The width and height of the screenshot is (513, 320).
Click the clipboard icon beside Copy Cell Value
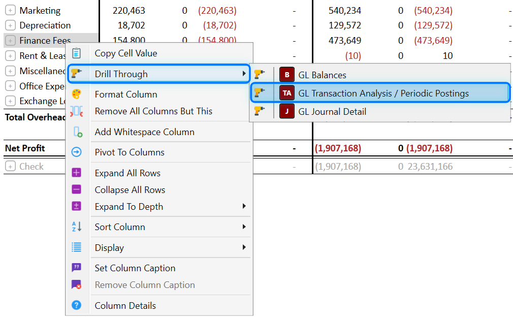[x=76, y=53]
